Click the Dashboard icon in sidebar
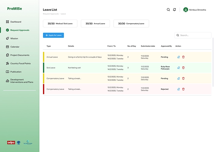The height and width of the screenshot is (152, 215). coord(8,22)
